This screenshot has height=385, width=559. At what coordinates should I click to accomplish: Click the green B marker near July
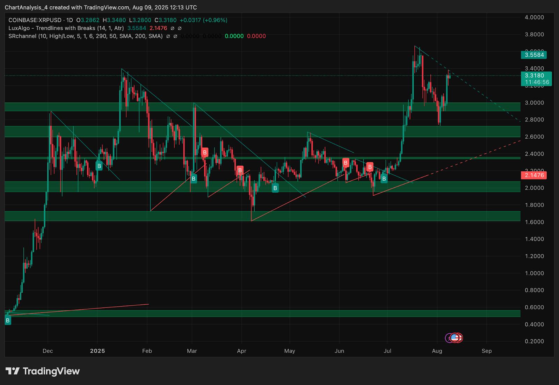pos(384,179)
